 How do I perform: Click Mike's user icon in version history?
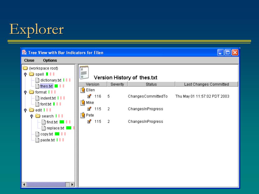coord(83,103)
